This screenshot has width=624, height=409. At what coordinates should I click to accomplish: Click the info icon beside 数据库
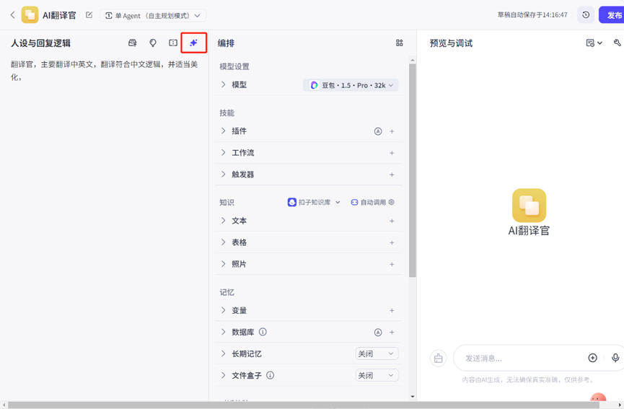tap(263, 332)
